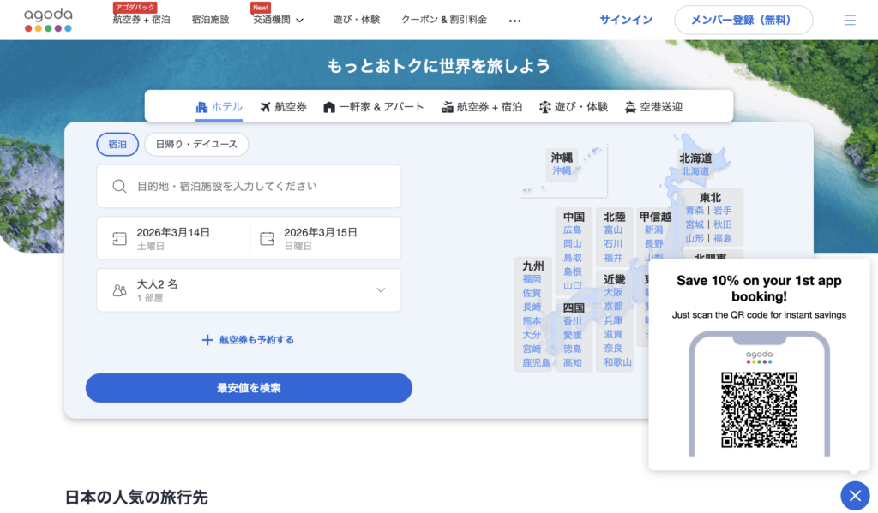Click the destination input field
Image resolution: width=878 pixels, height=513 pixels.
point(257,187)
